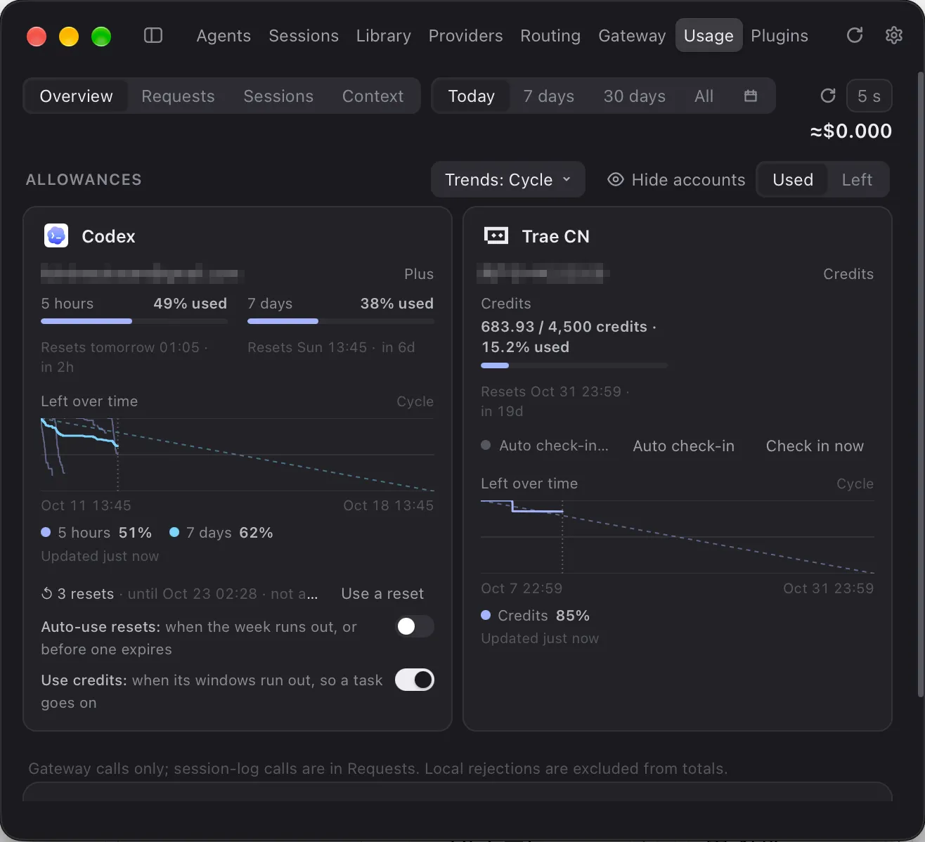925x842 pixels.
Task: Choose the 7 days time range
Action: coord(549,96)
